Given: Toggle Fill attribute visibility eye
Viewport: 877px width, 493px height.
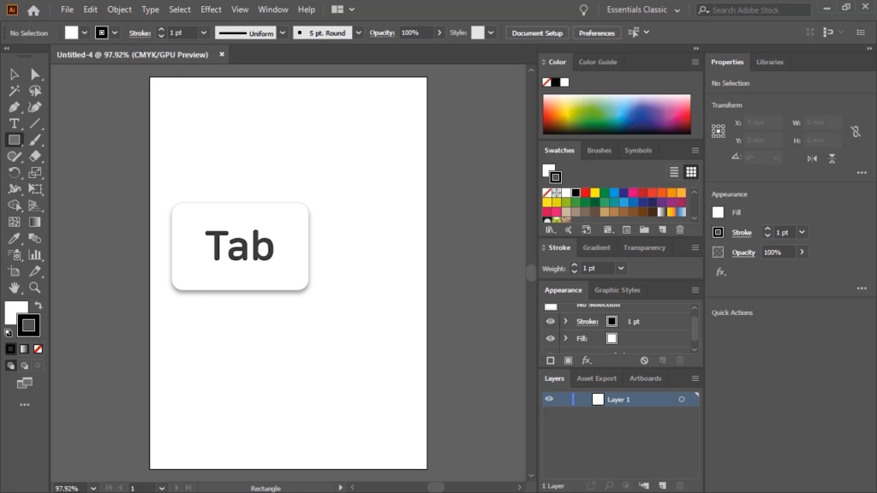Looking at the screenshot, I should [550, 339].
